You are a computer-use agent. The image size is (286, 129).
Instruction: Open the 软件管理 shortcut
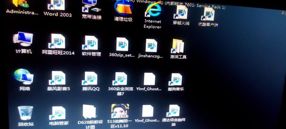90,43
